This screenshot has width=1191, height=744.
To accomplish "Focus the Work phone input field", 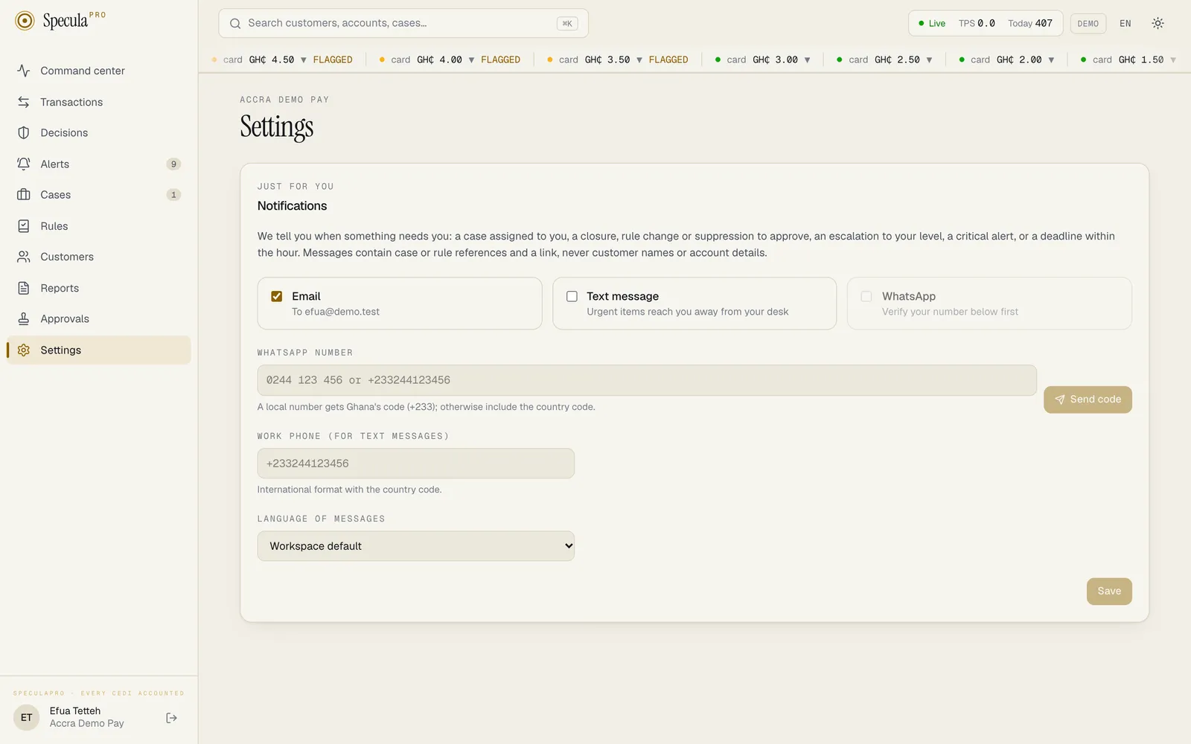I will point(416,464).
